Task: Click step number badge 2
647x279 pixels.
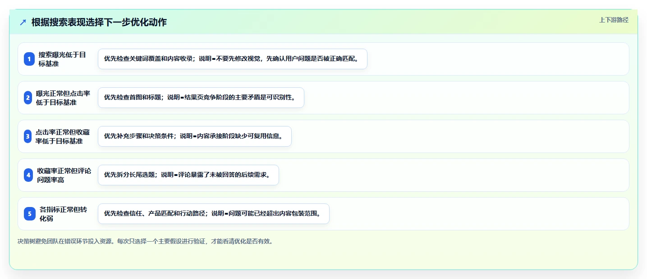Action: [28, 98]
